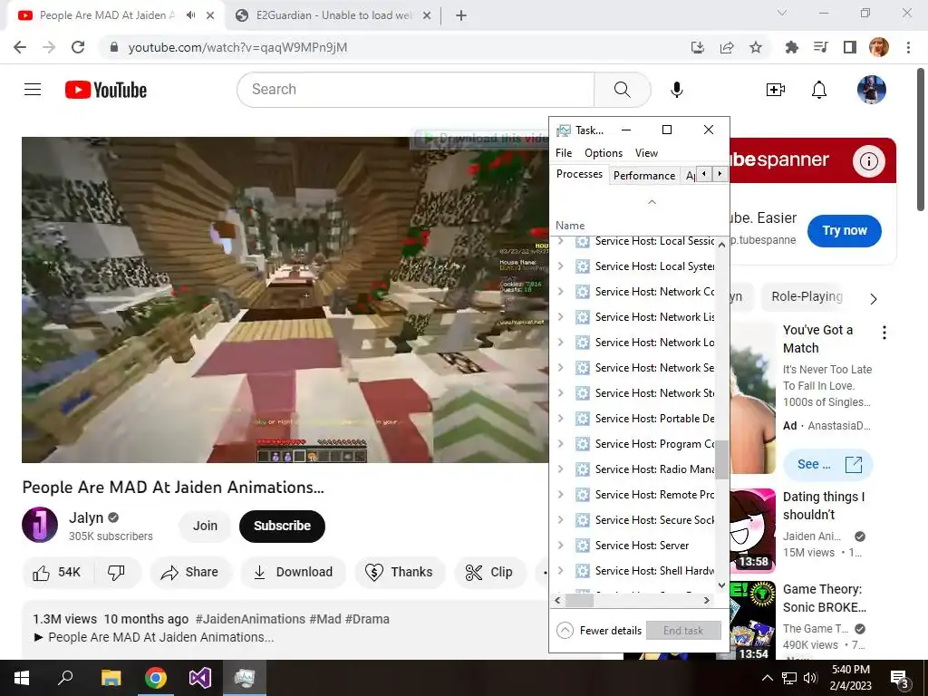Open the Windows Start menu
The image size is (928, 696).
click(22, 678)
